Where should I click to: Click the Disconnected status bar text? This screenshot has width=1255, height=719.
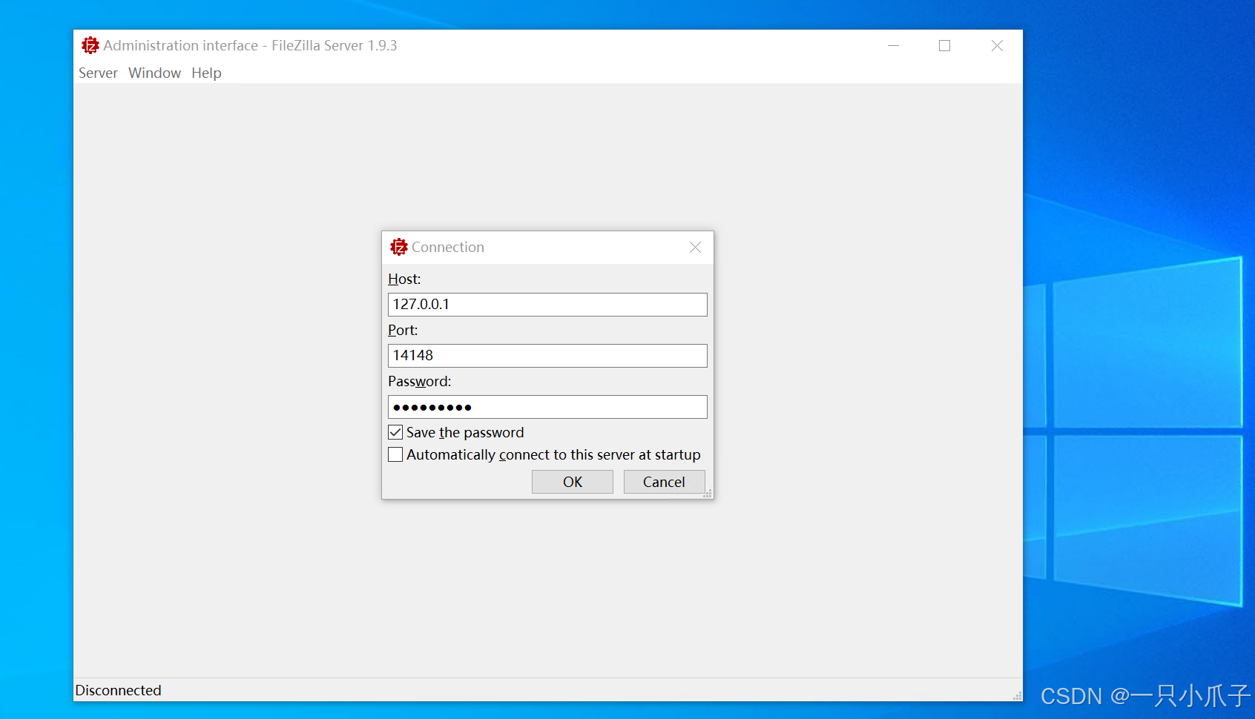(x=118, y=690)
